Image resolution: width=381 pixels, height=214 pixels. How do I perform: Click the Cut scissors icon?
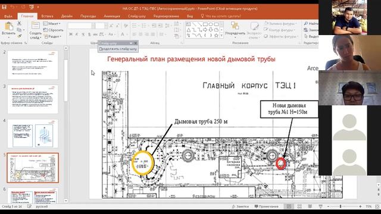coord(19,23)
